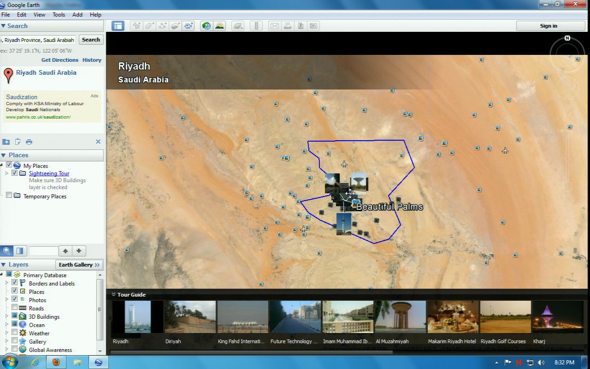Screen dimensions: 590x369
Task: Toggle sunlight across the landscape
Action: [219, 26]
